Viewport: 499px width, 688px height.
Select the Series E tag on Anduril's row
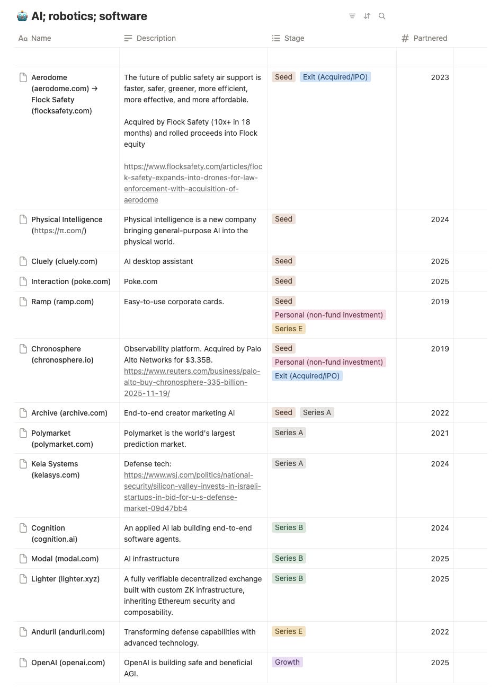coord(289,631)
